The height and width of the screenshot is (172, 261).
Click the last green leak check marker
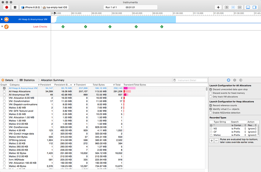pyautogui.click(x=162, y=26)
